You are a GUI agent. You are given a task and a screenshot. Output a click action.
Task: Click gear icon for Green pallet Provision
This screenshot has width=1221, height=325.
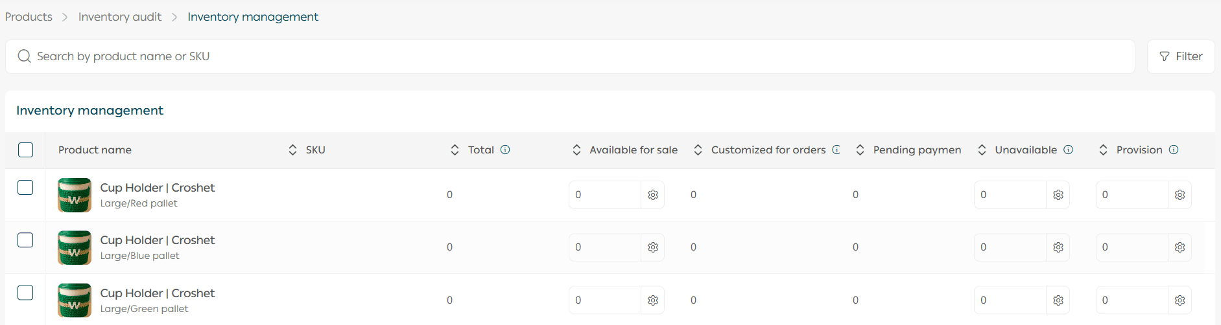1180,300
